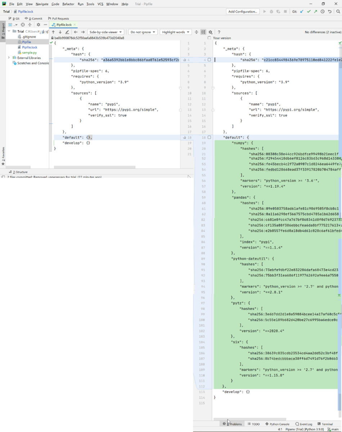Screen dimensions: 342x432
Task: Click the disabled Stop icon
Action: point(285,12)
